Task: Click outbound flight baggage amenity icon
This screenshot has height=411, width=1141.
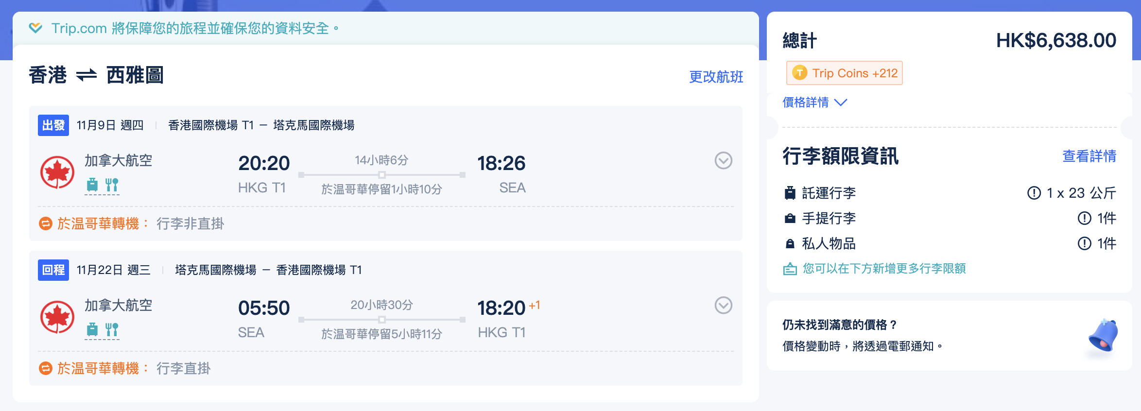Action: point(92,185)
